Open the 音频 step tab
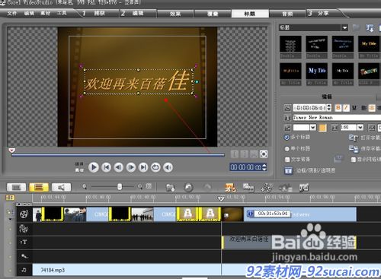 point(287,14)
